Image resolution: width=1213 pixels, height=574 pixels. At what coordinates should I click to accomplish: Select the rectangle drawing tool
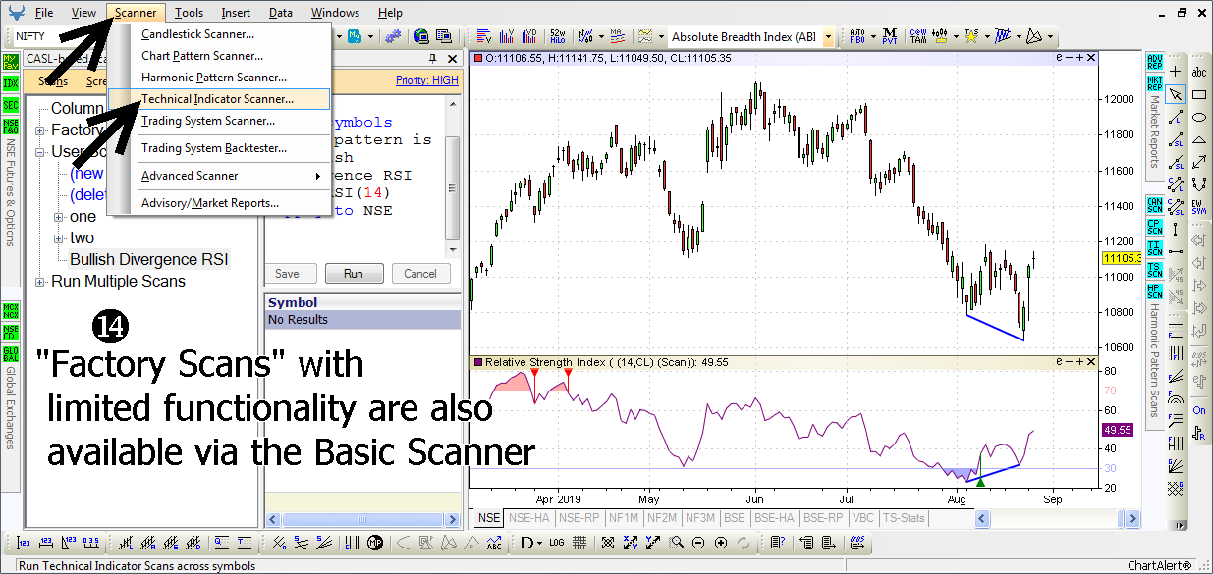click(x=1199, y=94)
